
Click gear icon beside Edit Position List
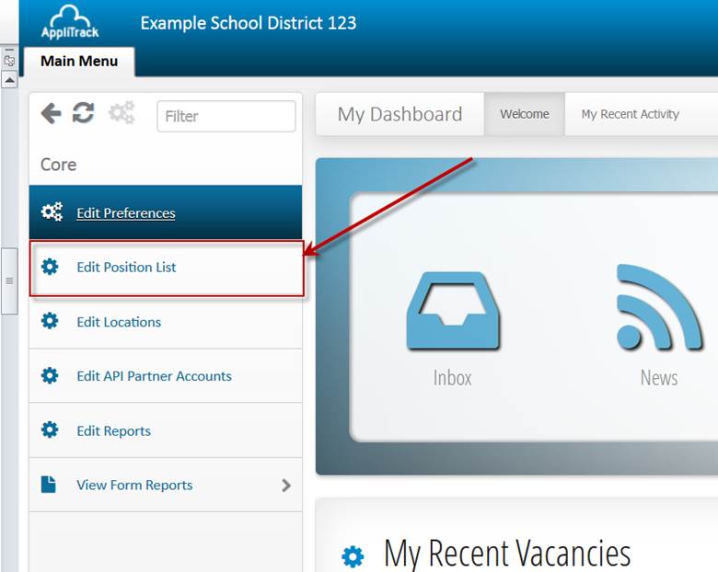click(50, 267)
